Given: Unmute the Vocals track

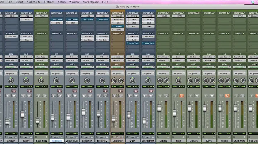Looking at the screenshot, I should (x=227, y=96).
